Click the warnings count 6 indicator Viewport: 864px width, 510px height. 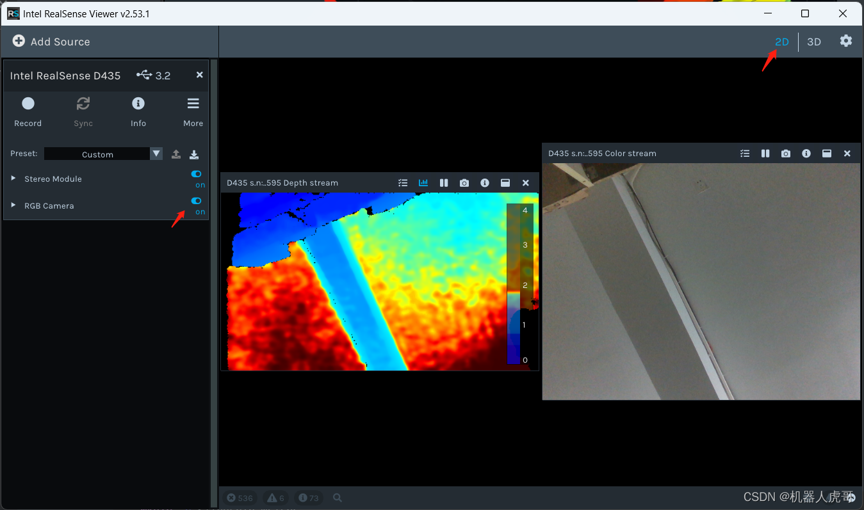275,498
